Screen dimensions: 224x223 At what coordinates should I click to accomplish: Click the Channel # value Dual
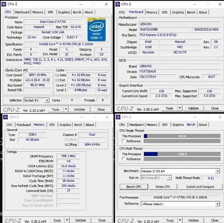pyautogui.click(x=92, y=135)
